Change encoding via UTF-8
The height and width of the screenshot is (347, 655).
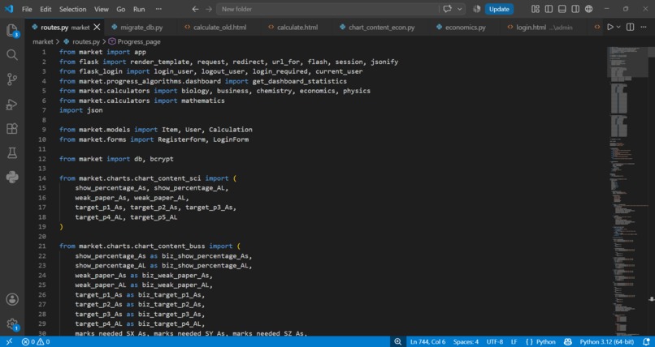coord(495,341)
